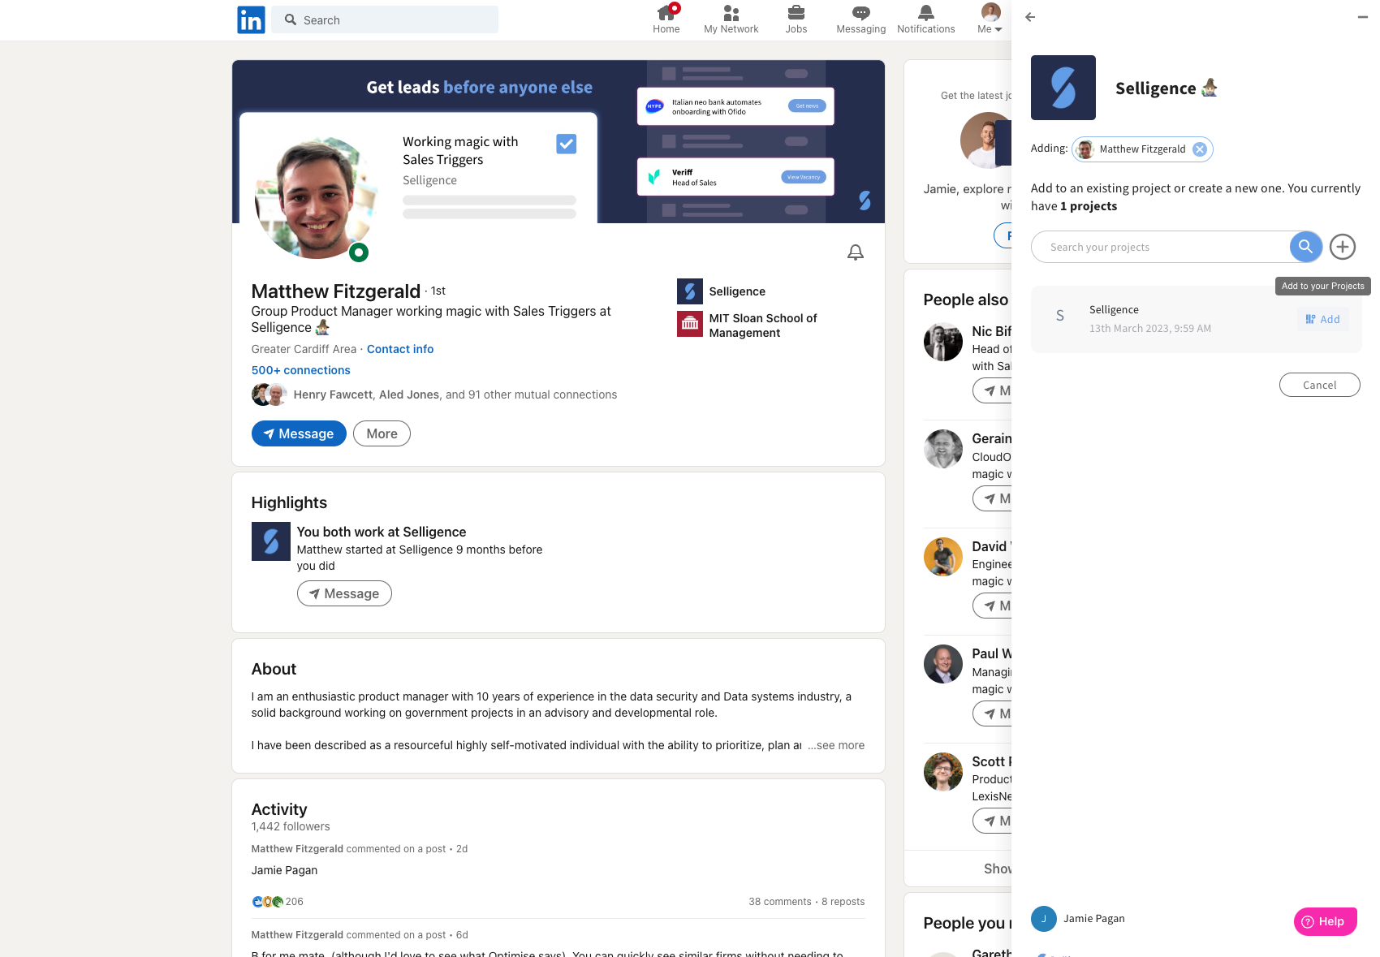Viewport: 1380px width, 957px height.
Task: Expand the About section with see more
Action: (x=836, y=745)
